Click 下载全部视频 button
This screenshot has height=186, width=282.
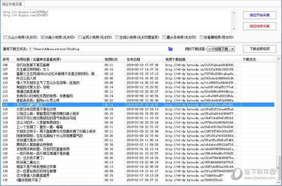[x=259, y=49]
